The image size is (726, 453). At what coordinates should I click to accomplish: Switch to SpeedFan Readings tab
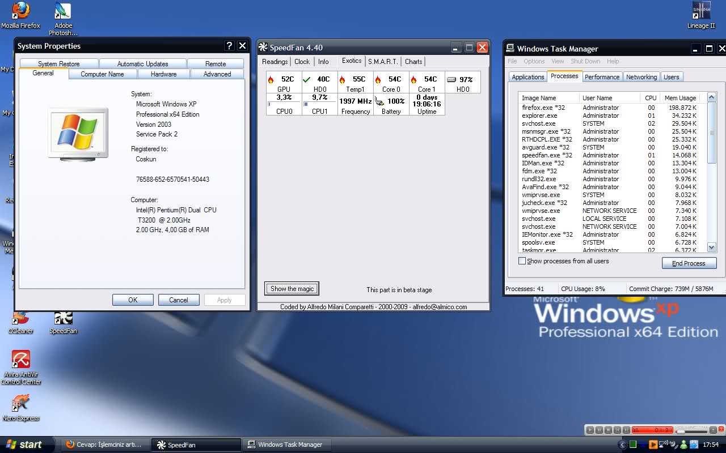point(275,61)
